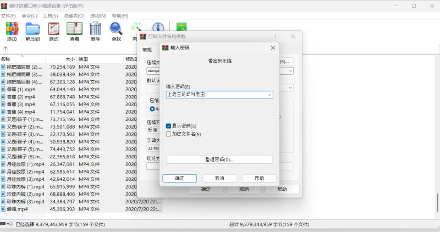The width and height of the screenshot is (440, 232).
Task: Enable the 加密文件名(N) checkbox
Action: coord(168,134)
